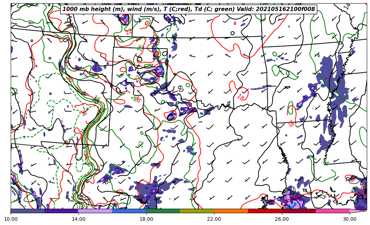Select the blue 16–18 colorbar segment
Viewport: 370px width, 225px height.
(x=129, y=211)
